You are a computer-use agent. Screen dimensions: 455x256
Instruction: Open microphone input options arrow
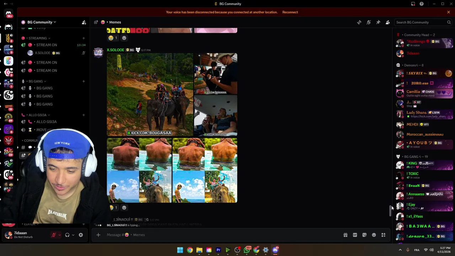pos(59,235)
